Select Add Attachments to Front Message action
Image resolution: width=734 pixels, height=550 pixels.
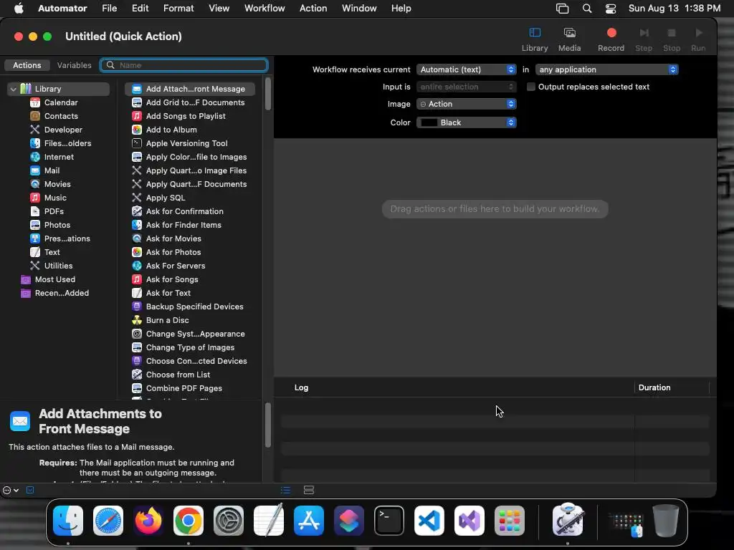(189, 88)
